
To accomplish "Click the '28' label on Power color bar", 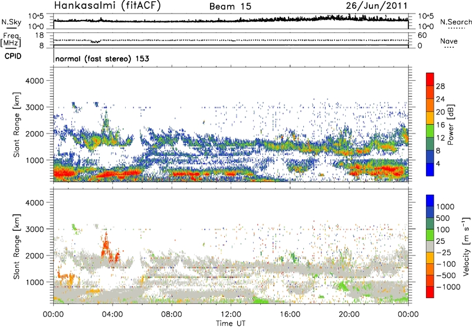I will (x=440, y=86).
